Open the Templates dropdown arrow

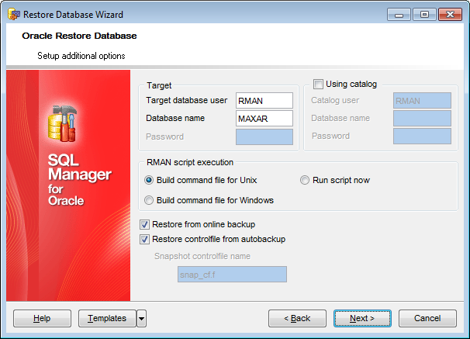tap(141, 318)
